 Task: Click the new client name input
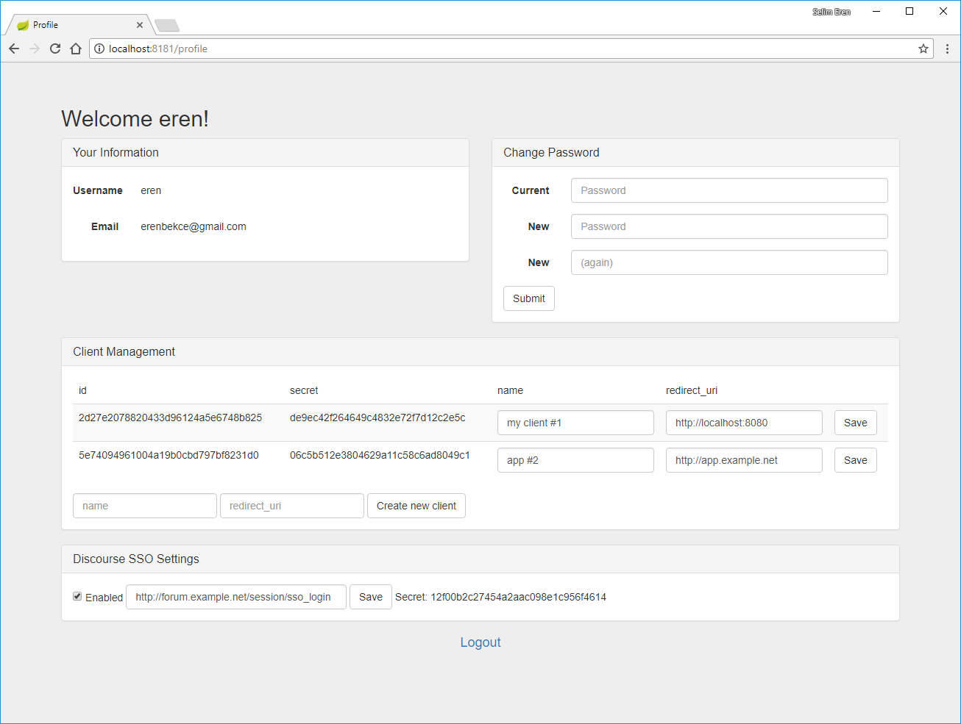[145, 506]
